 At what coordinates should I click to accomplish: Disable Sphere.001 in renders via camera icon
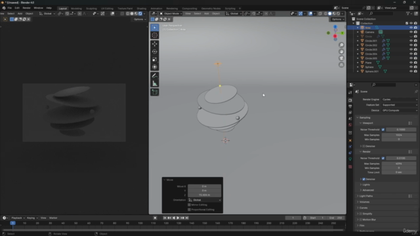pos(415,71)
